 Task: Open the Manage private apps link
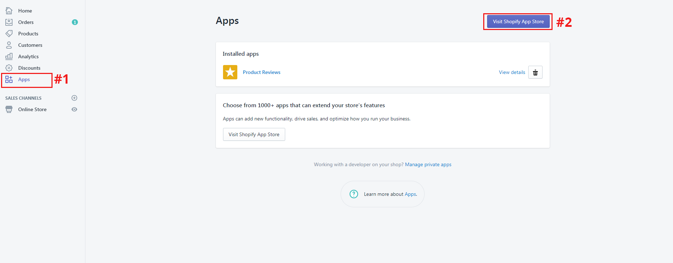tap(428, 165)
